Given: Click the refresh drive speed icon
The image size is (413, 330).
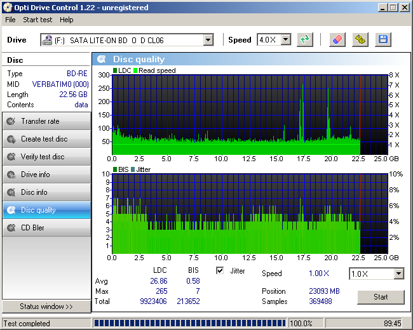Looking at the screenshot, I should tap(305, 40).
